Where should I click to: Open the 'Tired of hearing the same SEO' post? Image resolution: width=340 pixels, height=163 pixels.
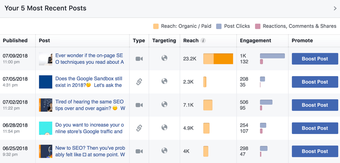[90, 105]
